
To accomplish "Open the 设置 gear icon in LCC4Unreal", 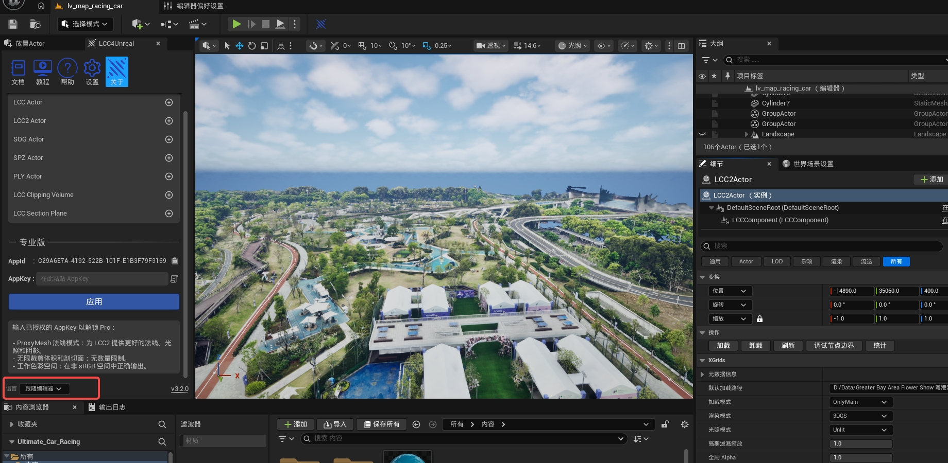I will [x=92, y=72].
